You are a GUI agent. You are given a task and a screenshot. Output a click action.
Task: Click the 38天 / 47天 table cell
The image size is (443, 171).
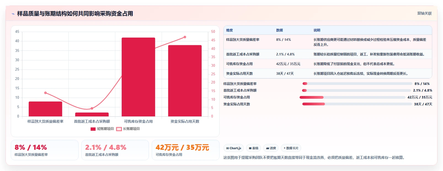pos(285,74)
